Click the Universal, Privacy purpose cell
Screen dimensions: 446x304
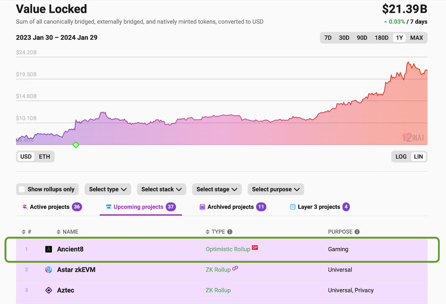351,290
